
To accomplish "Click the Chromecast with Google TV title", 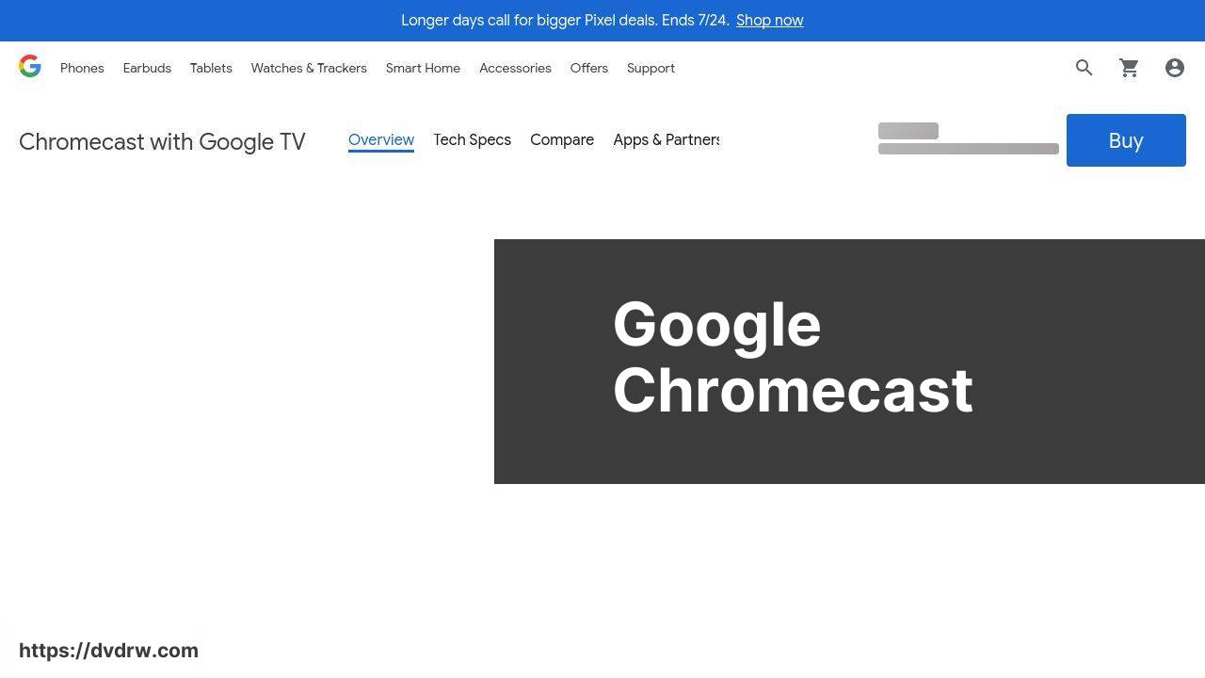I will (x=162, y=141).
